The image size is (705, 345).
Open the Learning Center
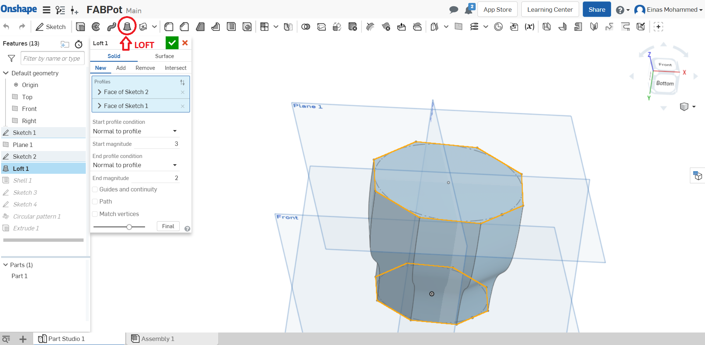click(x=550, y=10)
